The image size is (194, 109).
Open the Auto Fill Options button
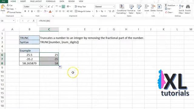pos(60,67)
